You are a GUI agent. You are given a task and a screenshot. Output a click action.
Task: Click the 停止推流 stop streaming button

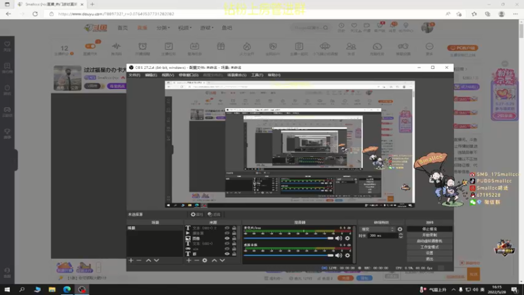(x=430, y=229)
